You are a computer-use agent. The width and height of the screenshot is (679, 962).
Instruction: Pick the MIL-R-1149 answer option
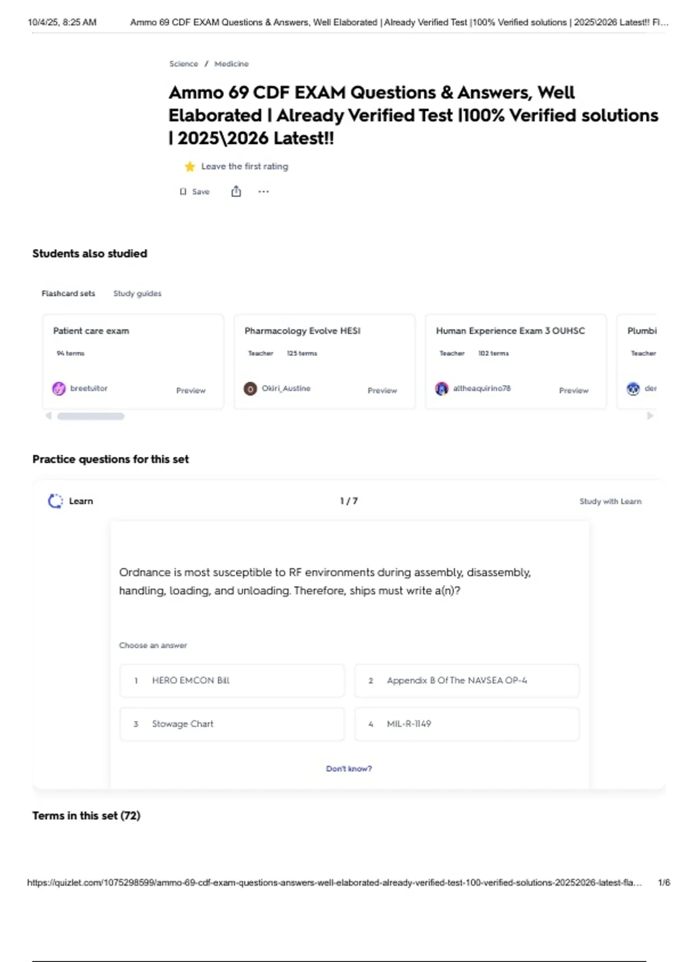pos(467,724)
